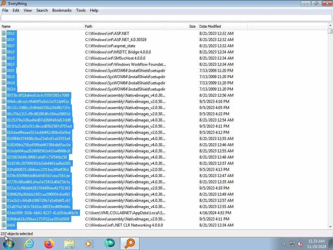
Task: Click folder icon of 00b4ce8ce2c4fe84f5a5e12e711b942e
Action: (4, 102)
